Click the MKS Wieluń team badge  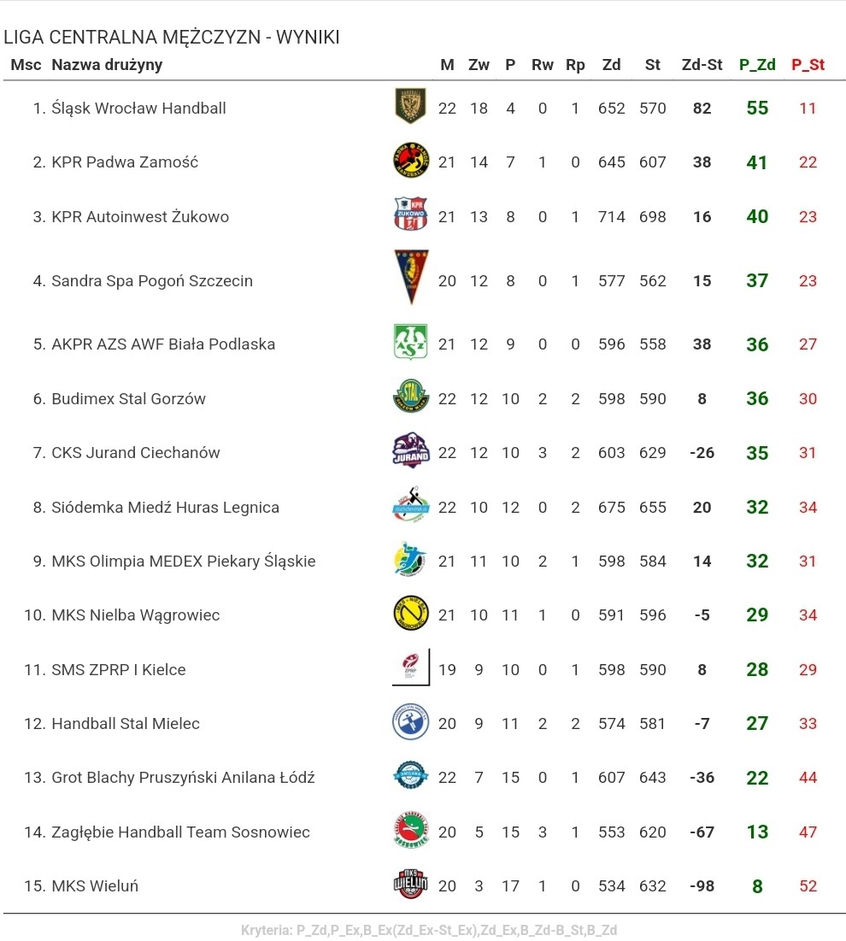click(411, 884)
